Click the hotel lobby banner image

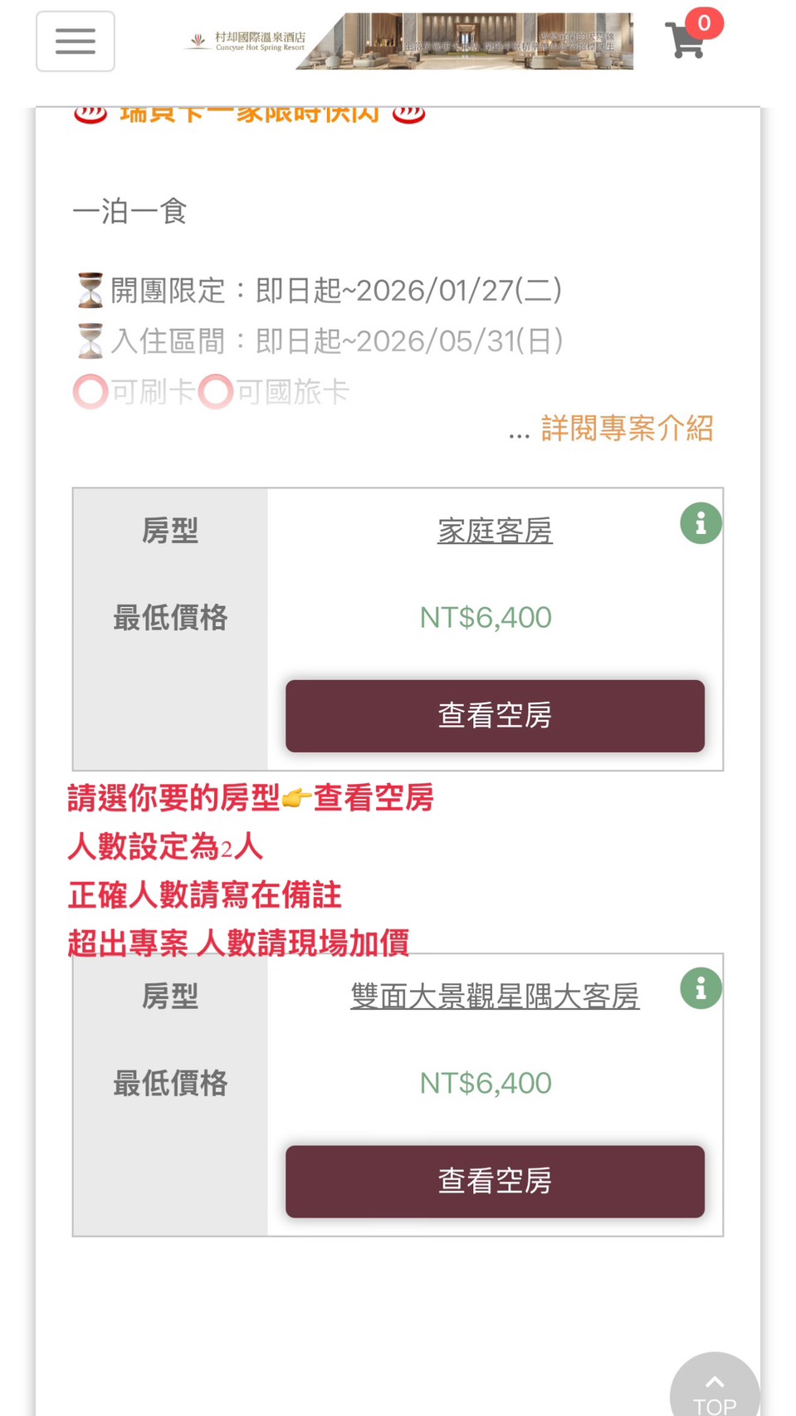466,41
